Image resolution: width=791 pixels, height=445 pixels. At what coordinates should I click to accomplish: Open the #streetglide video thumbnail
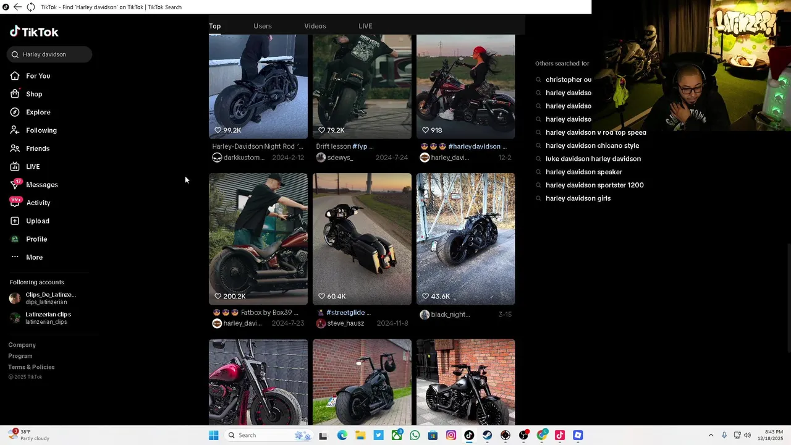[x=362, y=239]
